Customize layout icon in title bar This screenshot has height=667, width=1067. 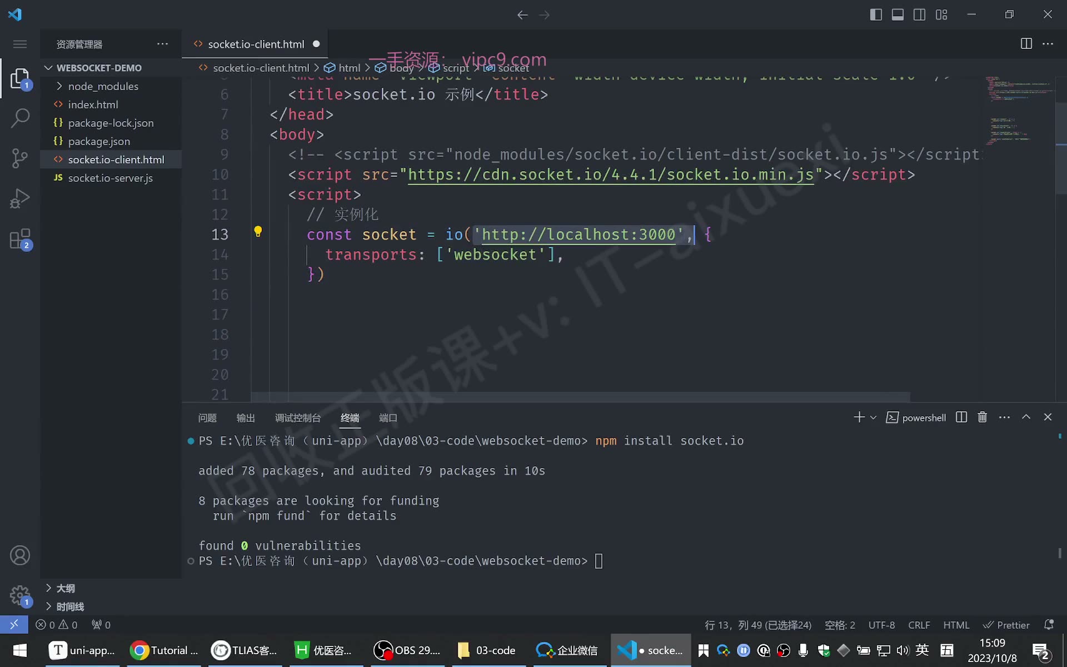click(x=941, y=15)
